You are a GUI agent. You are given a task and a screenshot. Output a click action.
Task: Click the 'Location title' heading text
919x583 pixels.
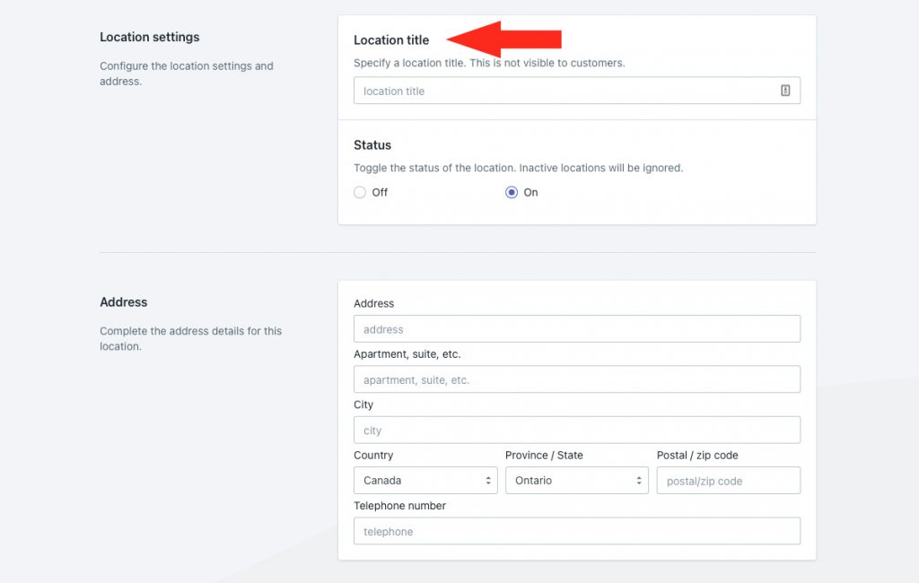coord(391,39)
